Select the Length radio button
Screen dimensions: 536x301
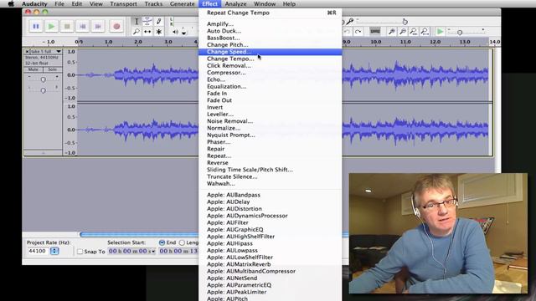coord(182,242)
